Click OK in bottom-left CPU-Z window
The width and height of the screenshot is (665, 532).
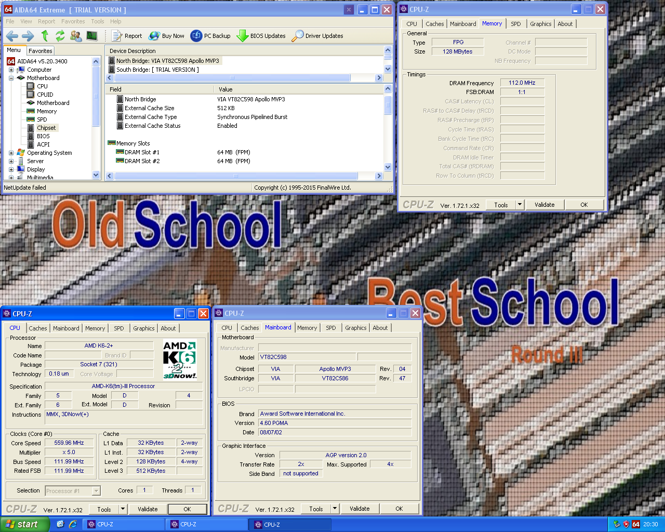[188, 509]
